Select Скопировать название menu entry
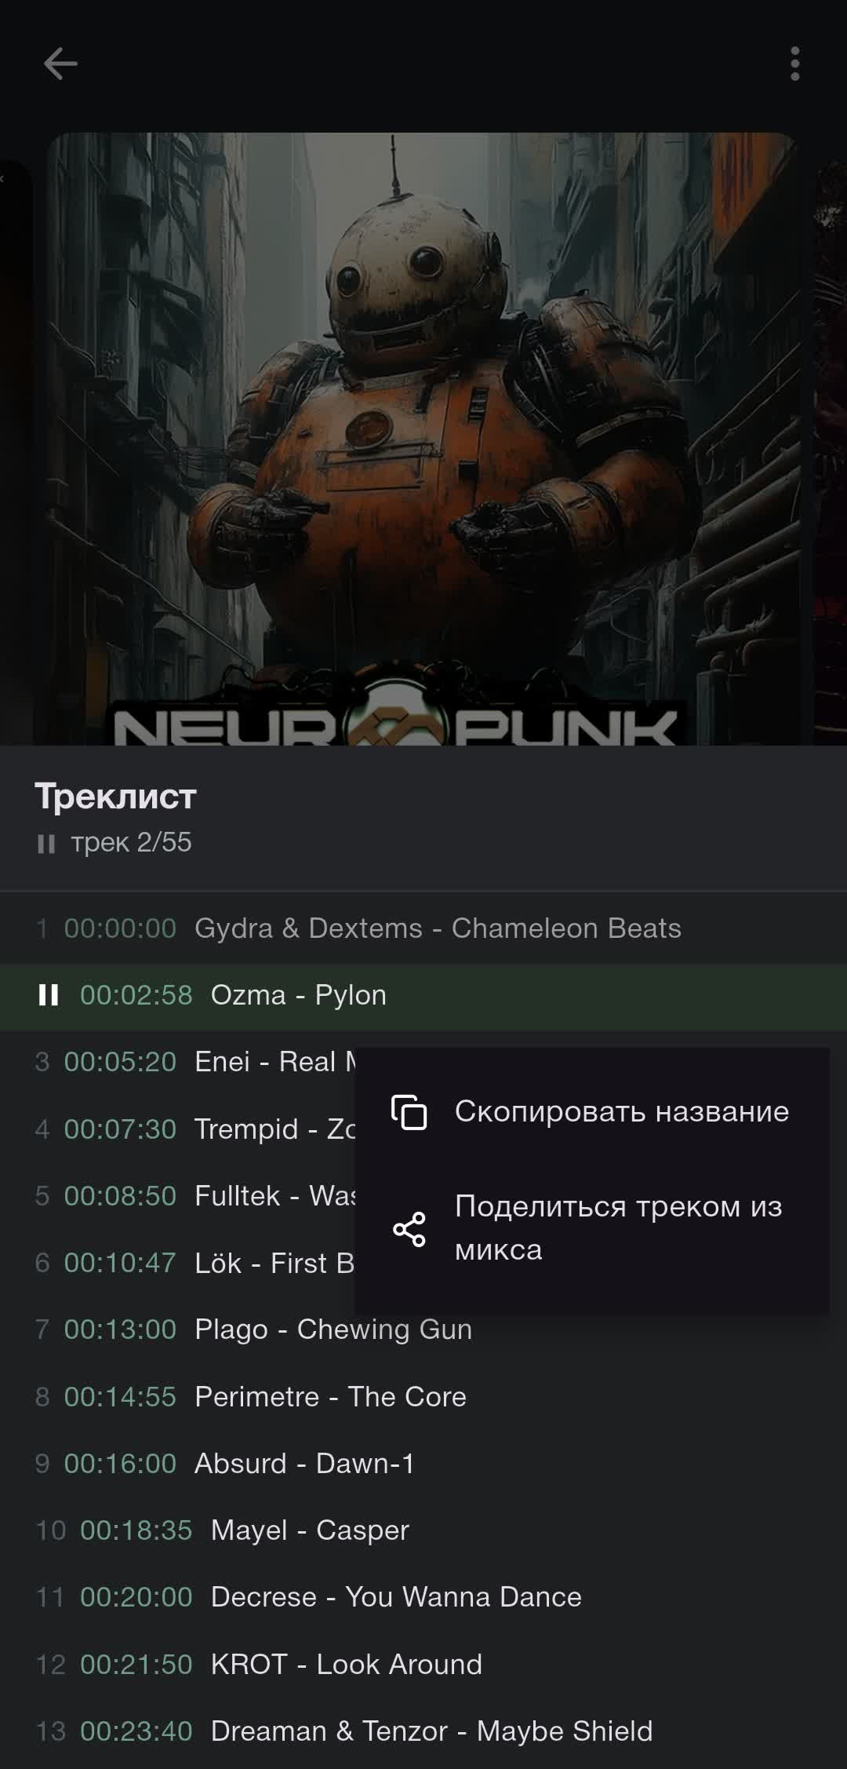Image resolution: width=847 pixels, height=1769 pixels. 592,1111
